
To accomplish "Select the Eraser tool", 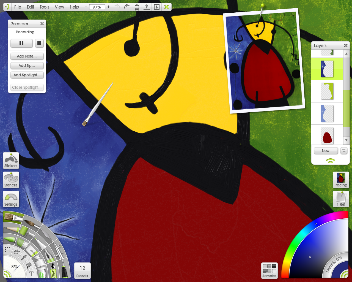I will (x=32, y=251).
